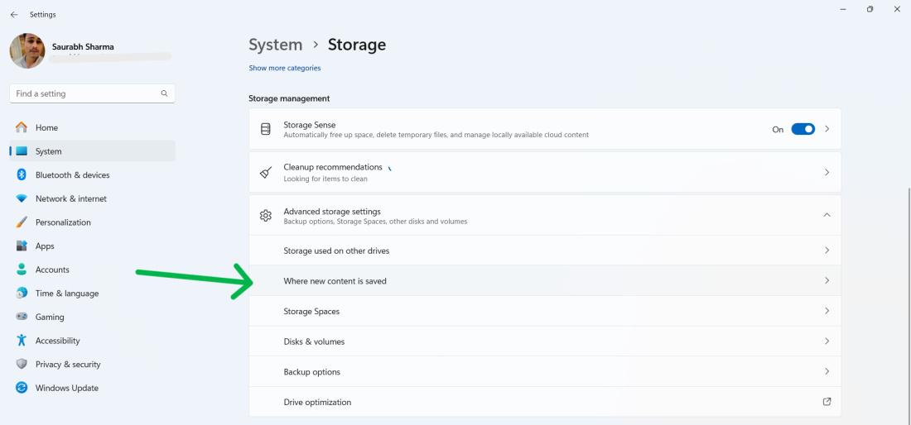
Task: Click the back arrow in title bar
Action: coord(14,14)
